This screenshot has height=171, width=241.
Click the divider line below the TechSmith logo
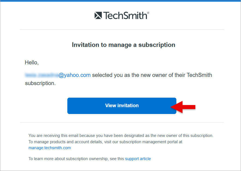[x=122, y=29]
